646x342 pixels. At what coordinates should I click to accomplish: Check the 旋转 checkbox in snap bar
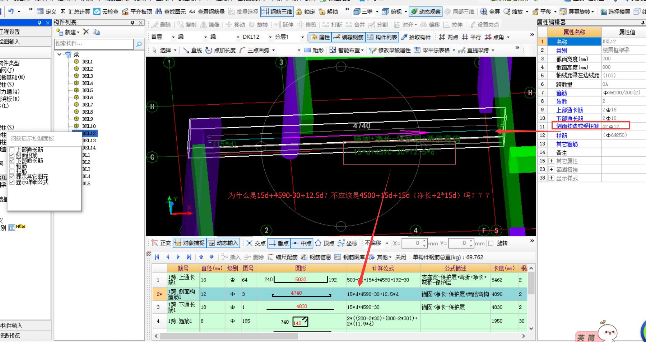[x=491, y=243]
